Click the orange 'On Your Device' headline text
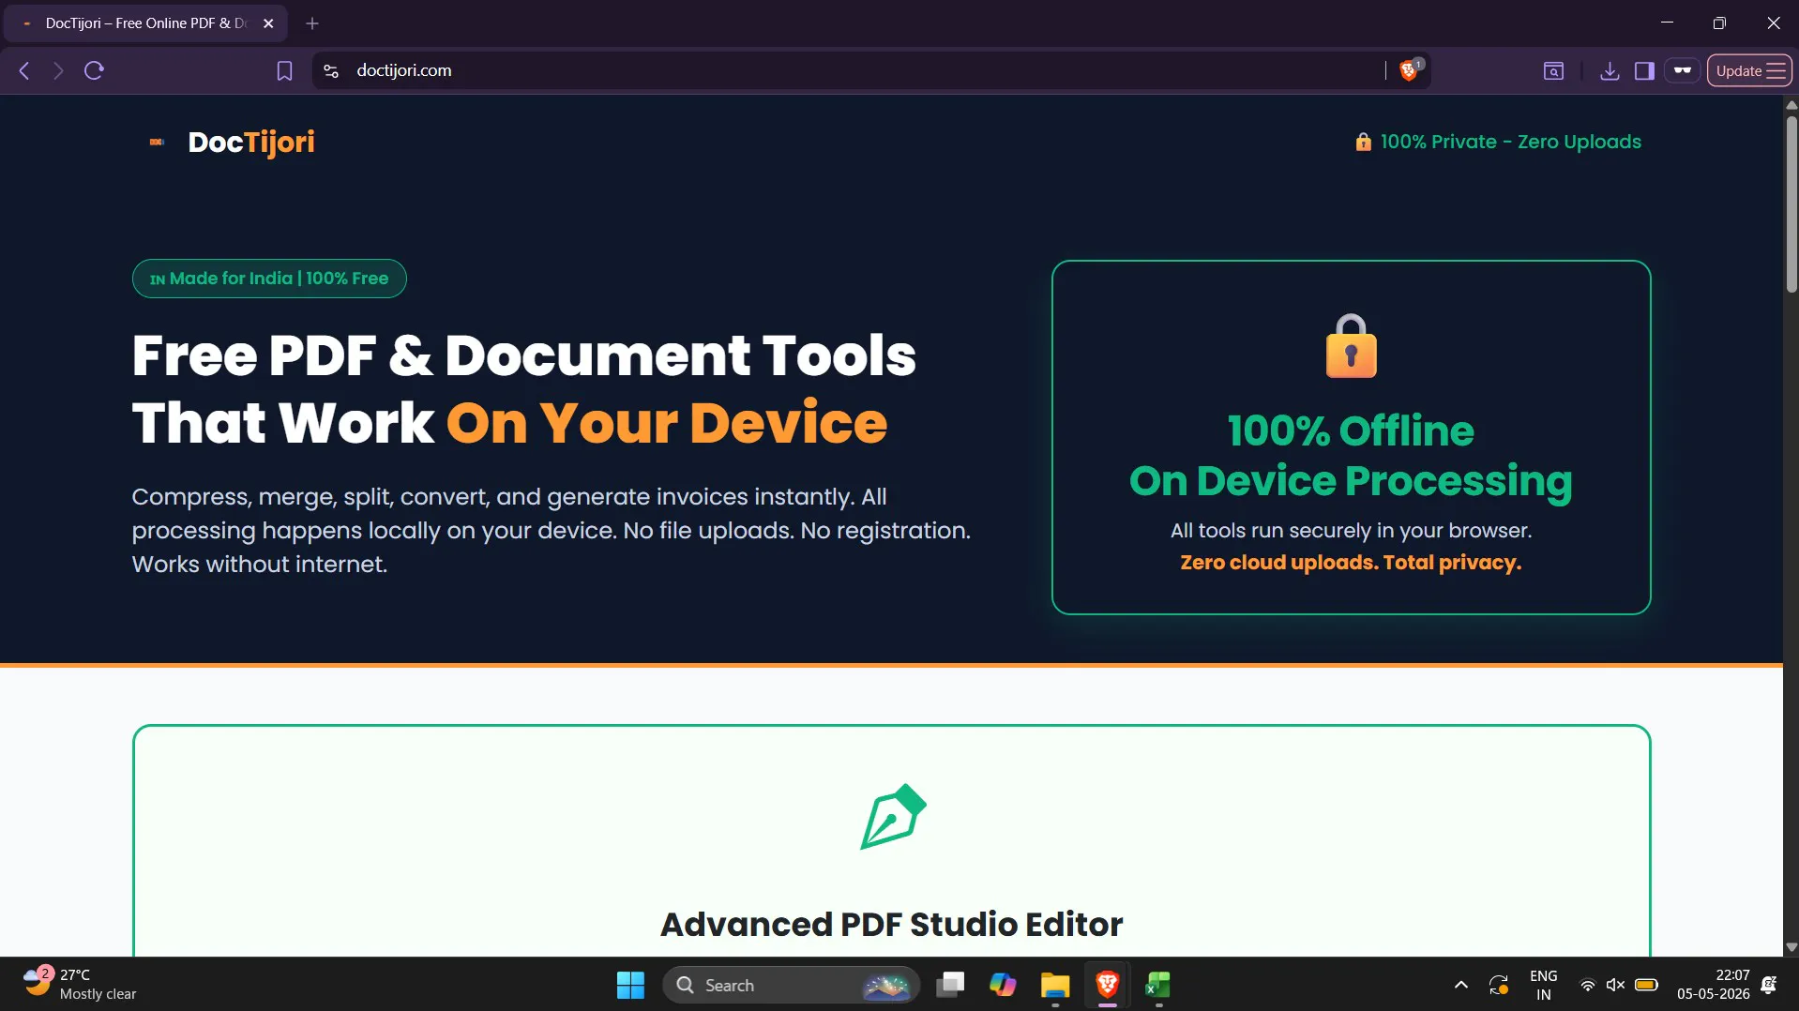 (x=667, y=423)
